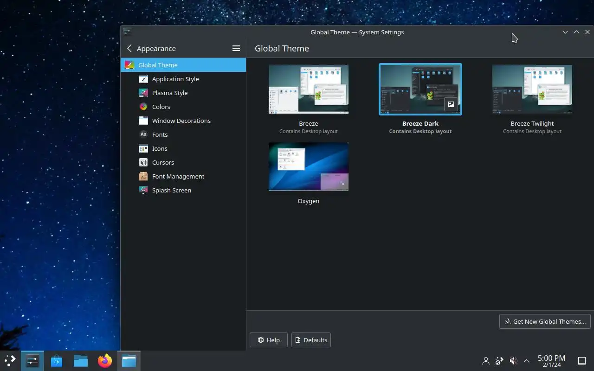Select the Plasma Style entry
Screen dimensions: 594x371
(x=183, y=93)
